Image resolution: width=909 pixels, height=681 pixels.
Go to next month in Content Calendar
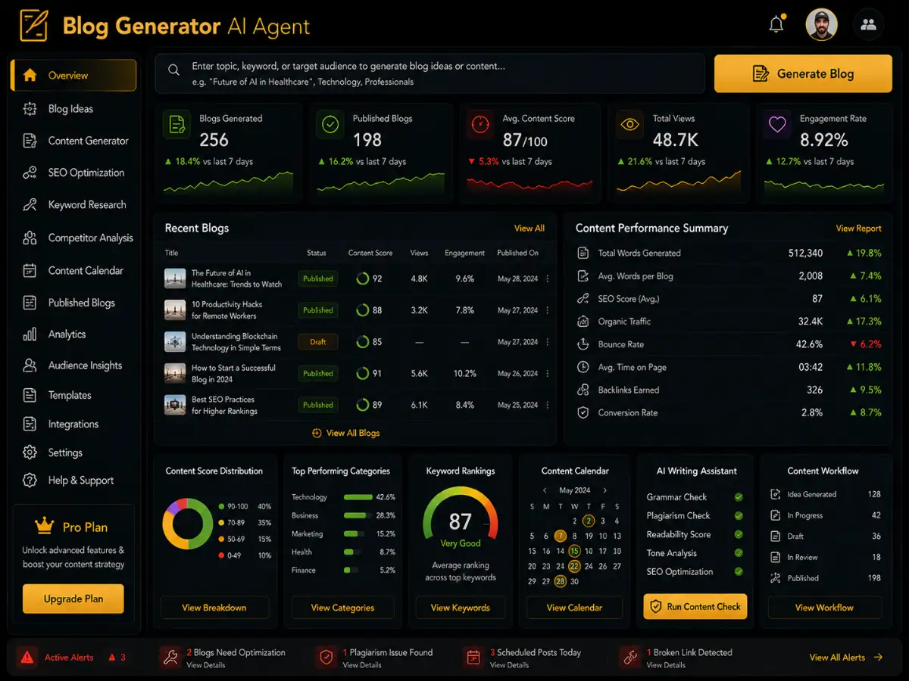pyautogui.click(x=604, y=490)
